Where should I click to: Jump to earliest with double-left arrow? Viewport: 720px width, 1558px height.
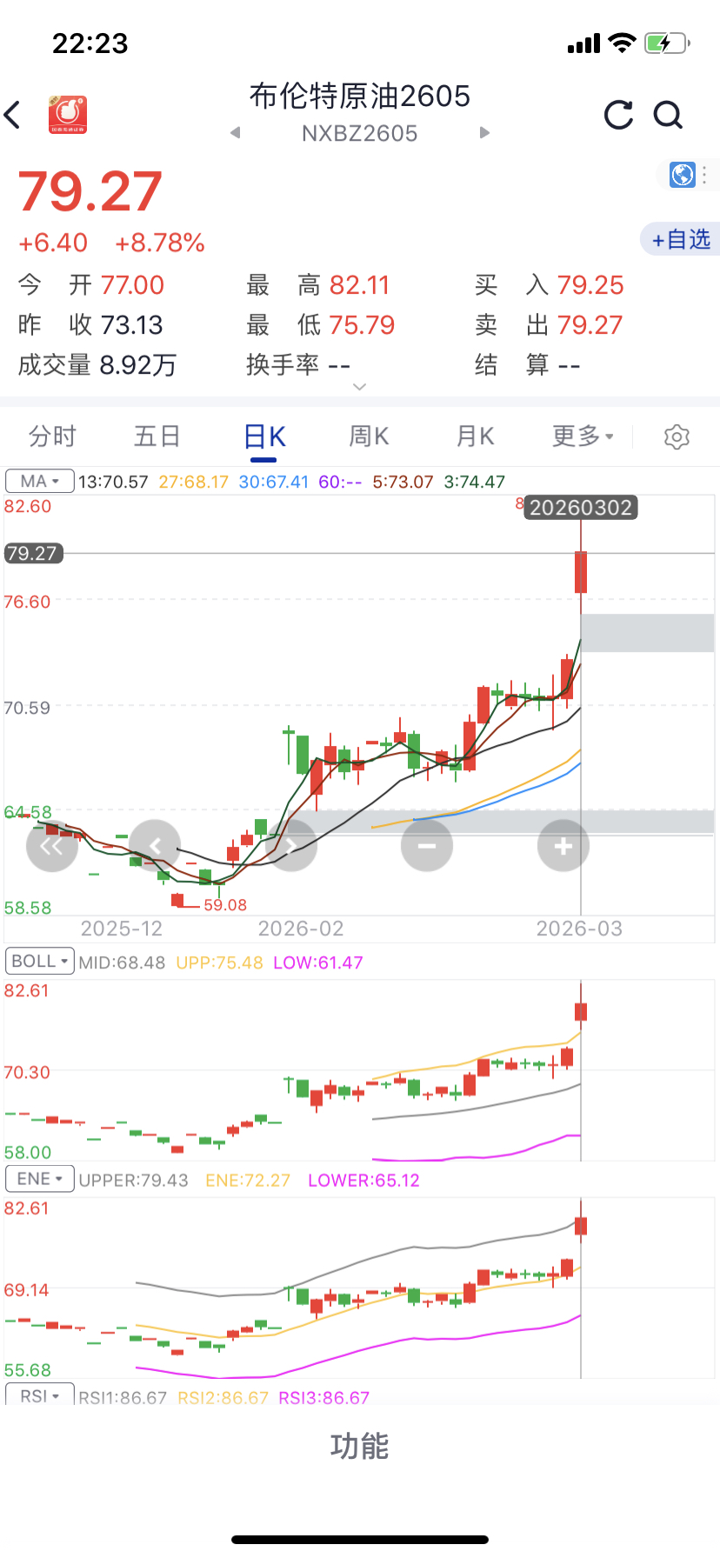(x=51, y=845)
